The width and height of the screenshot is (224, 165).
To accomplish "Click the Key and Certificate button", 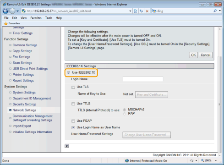I will click(152, 94).
